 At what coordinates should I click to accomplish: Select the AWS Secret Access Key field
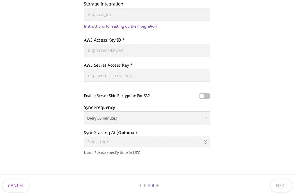point(147,76)
